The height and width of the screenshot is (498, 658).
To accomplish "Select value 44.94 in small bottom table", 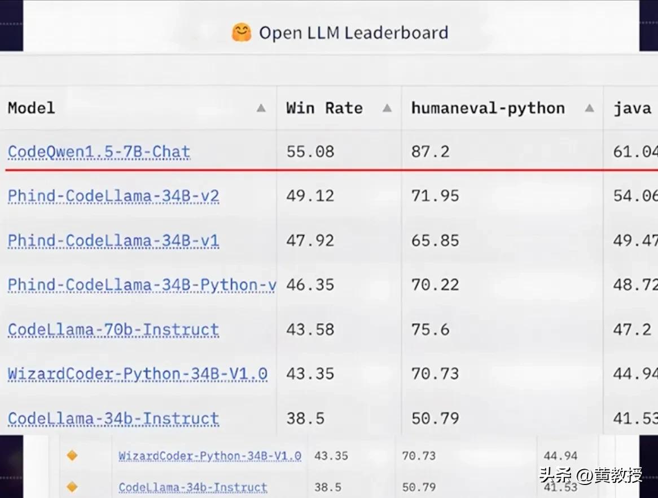I will (560, 456).
